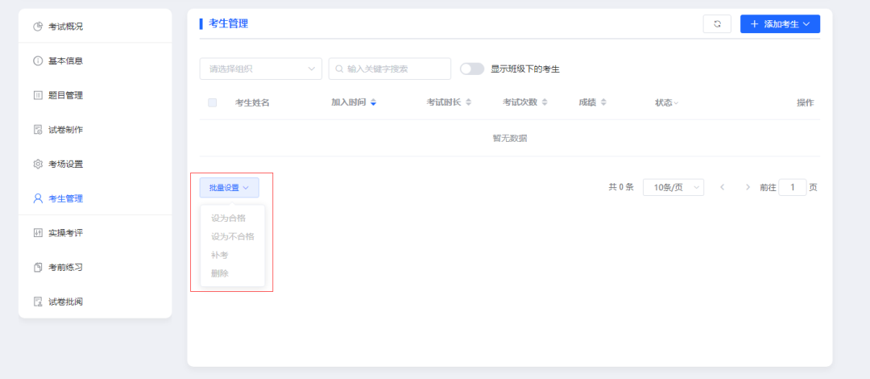Click the 试卷制作 document icon

[38, 130]
